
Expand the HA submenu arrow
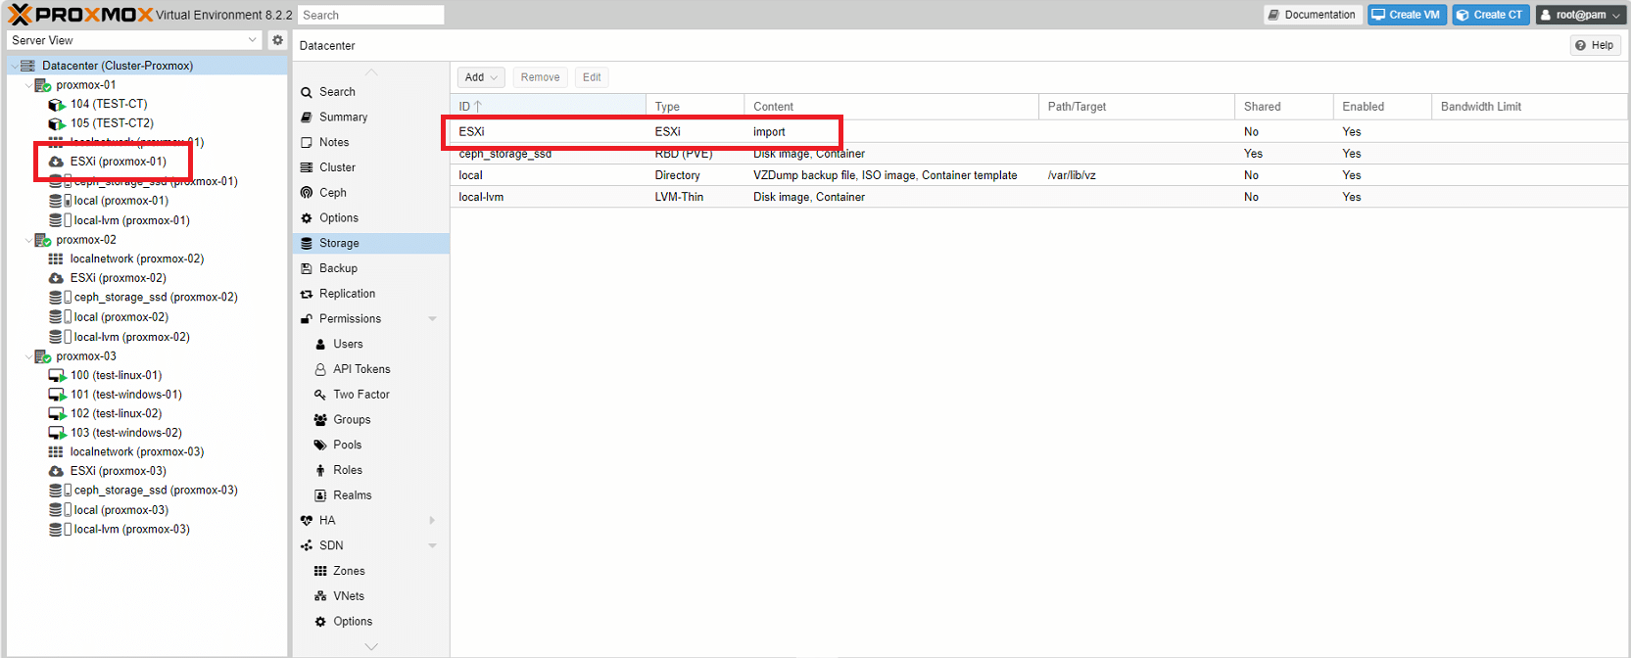click(432, 521)
